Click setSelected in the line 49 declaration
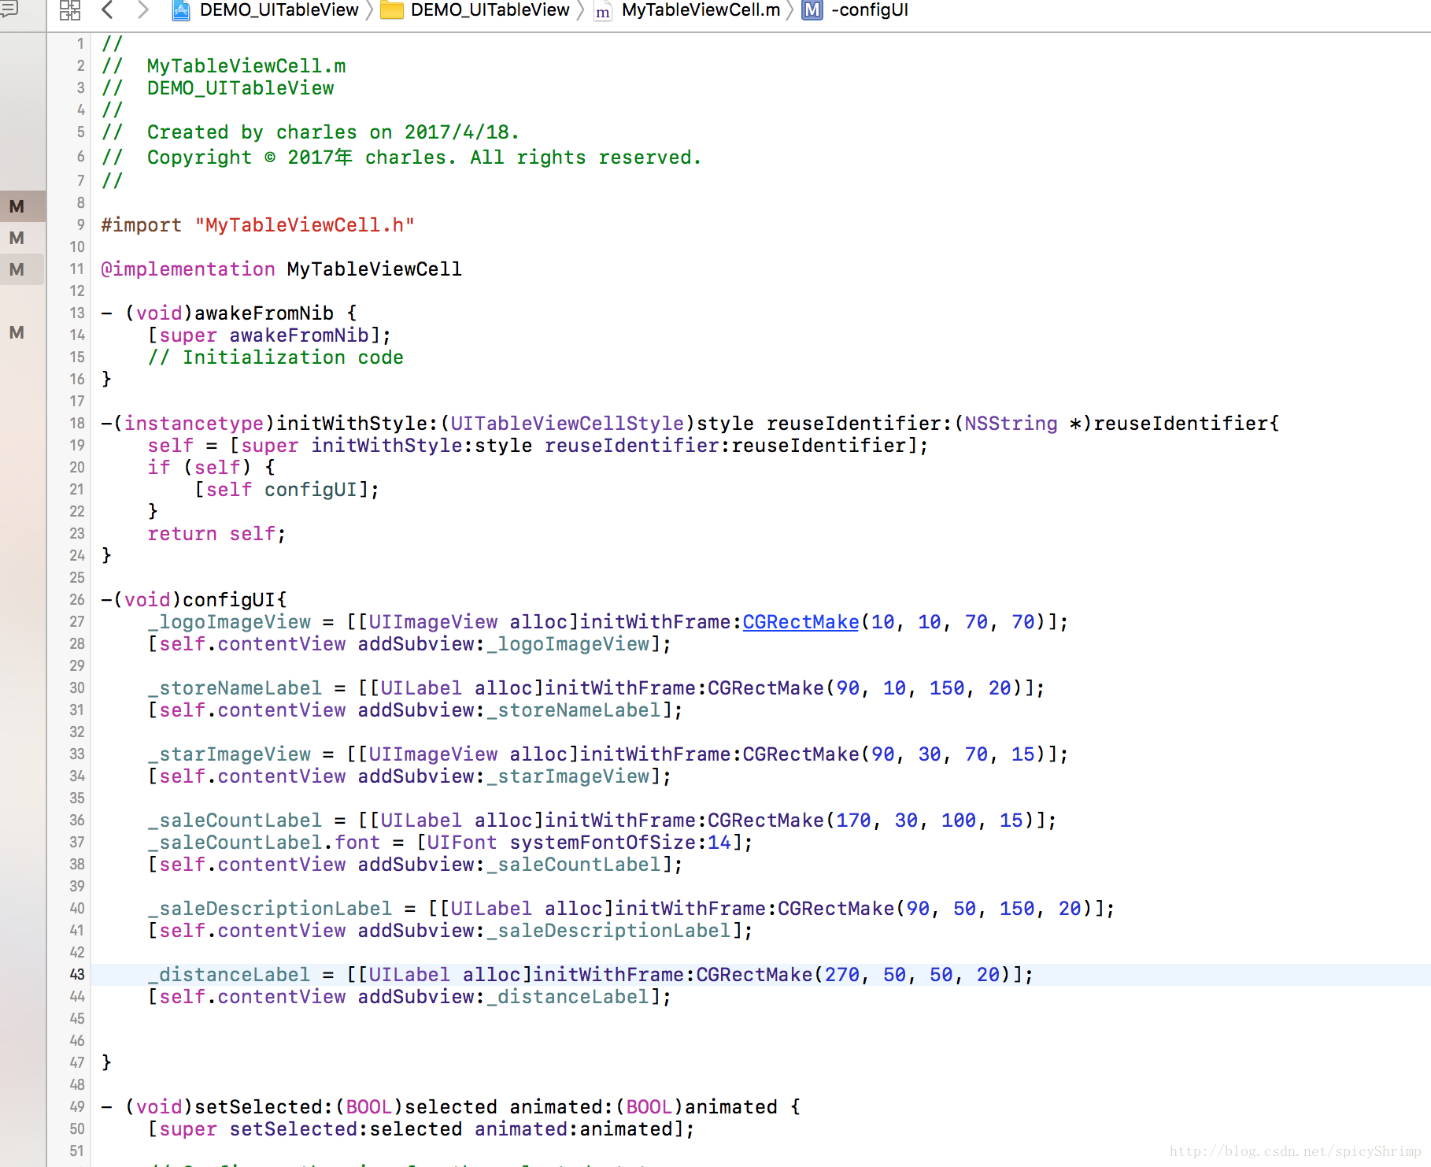 point(258,1107)
